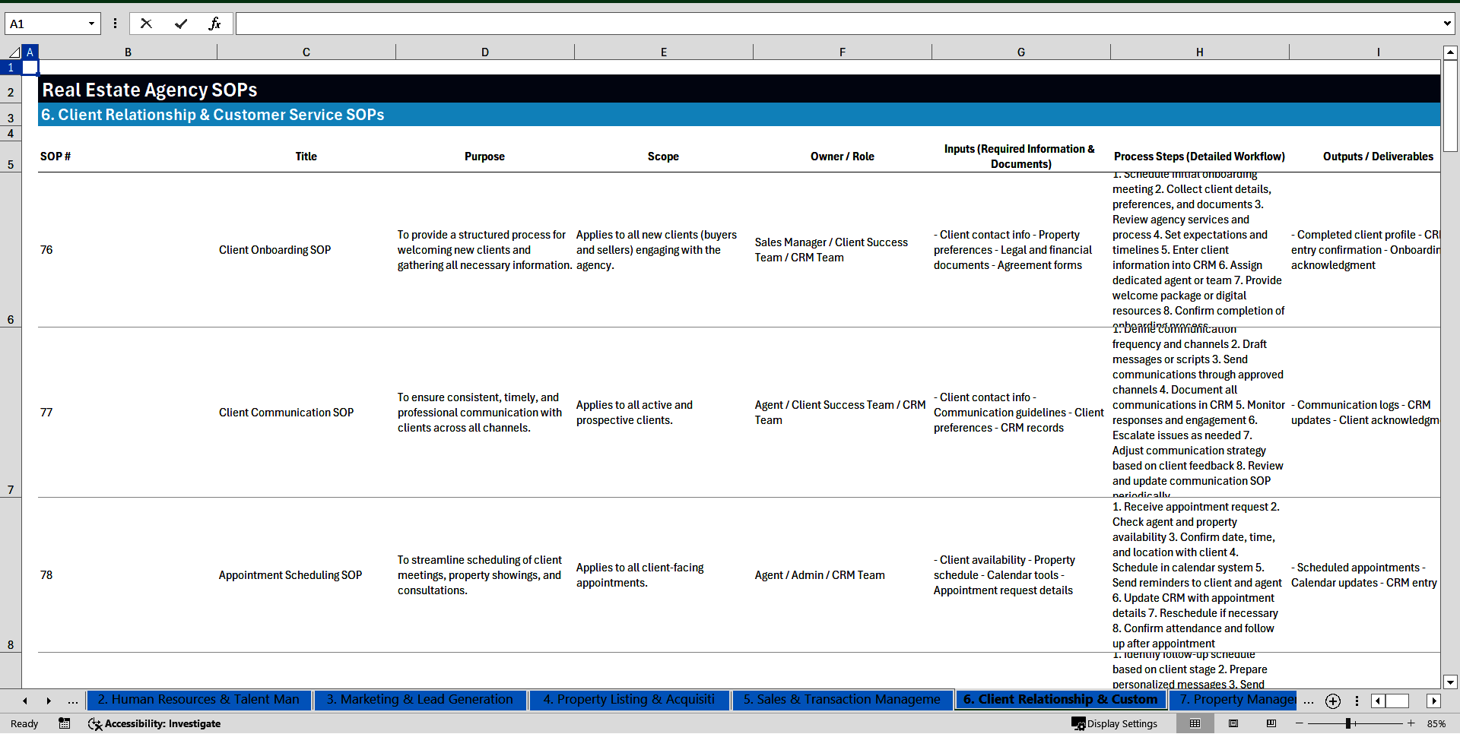Switch to Page Layout view
Screen dimensions: 1460x734
pyautogui.click(x=1233, y=723)
